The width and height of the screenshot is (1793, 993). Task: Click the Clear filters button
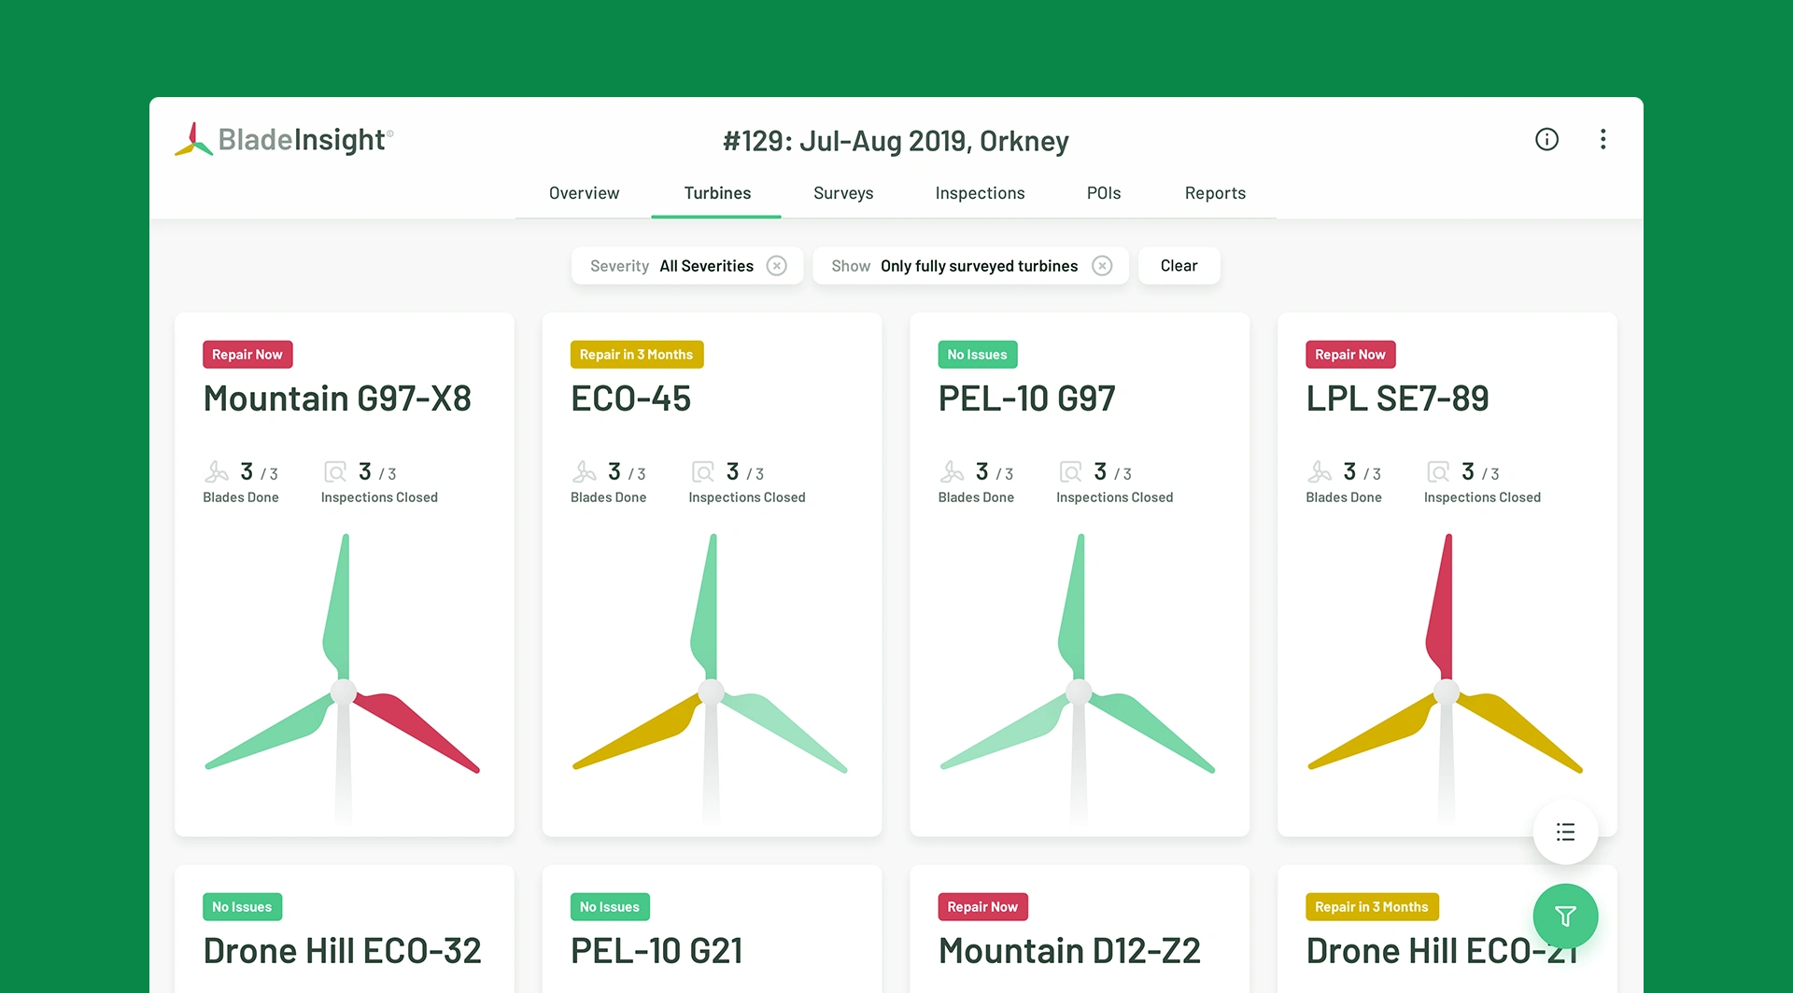click(1179, 266)
